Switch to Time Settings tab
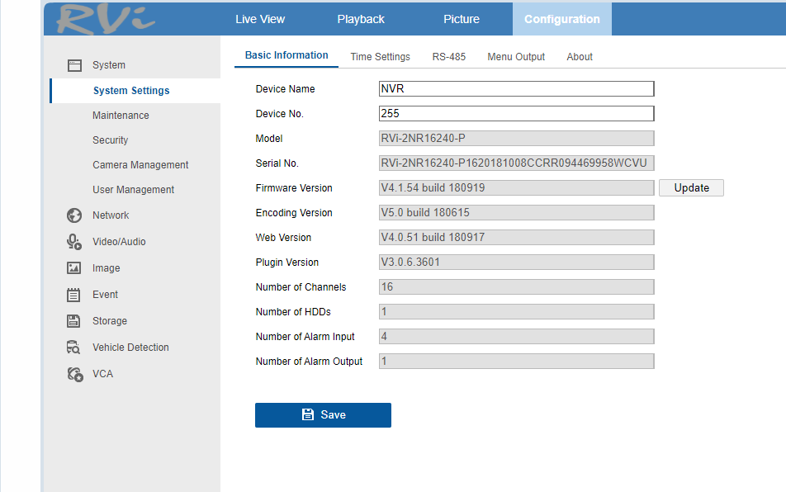 point(380,57)
